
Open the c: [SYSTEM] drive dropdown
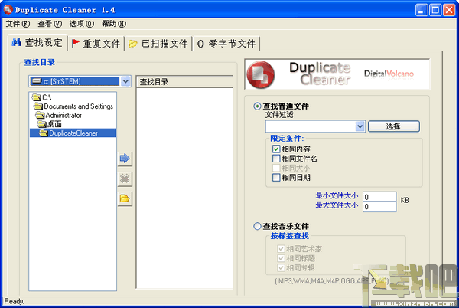point(125,81)
